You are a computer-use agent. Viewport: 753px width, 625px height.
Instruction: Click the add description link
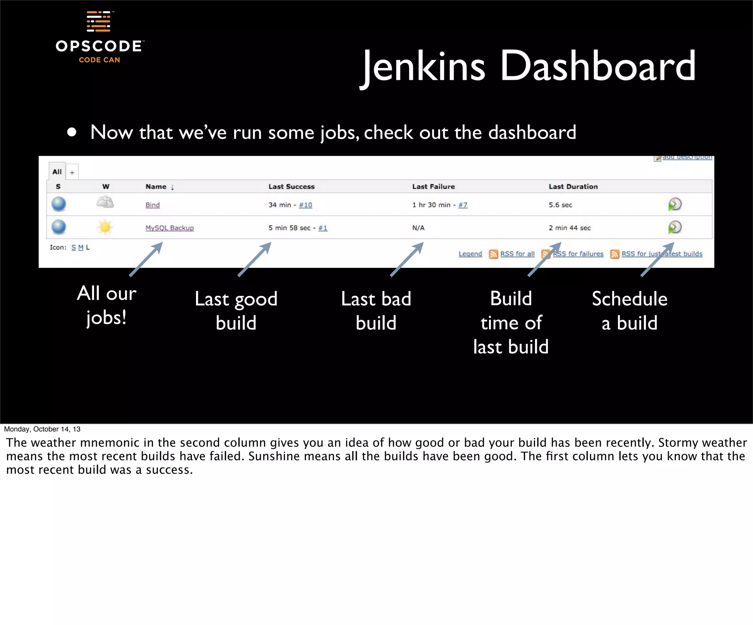pyautogui.click(x=687, y=157)
